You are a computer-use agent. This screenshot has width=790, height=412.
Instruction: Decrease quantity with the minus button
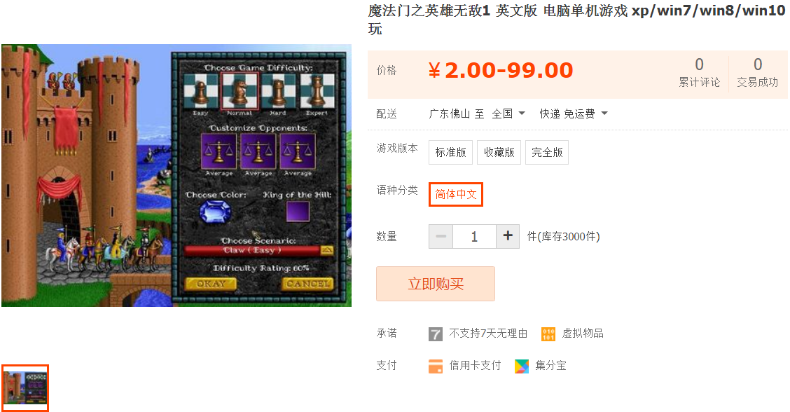point(441,236)
